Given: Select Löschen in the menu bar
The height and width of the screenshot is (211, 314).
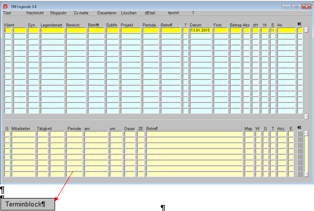Looking at the screenshot, I should tap(129, 12).
